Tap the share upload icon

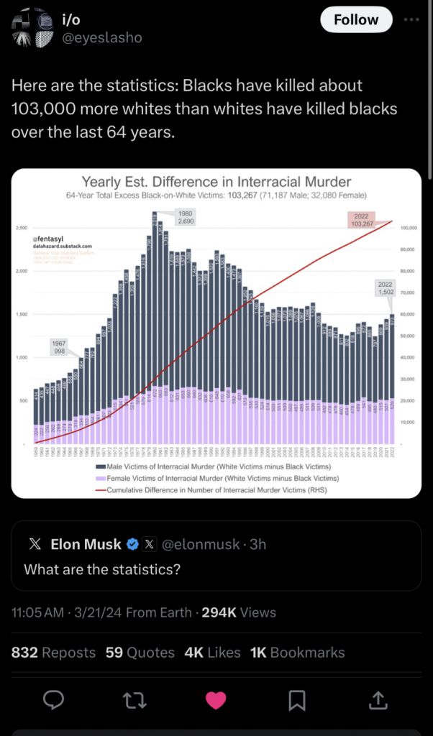[x=379, y=700]
